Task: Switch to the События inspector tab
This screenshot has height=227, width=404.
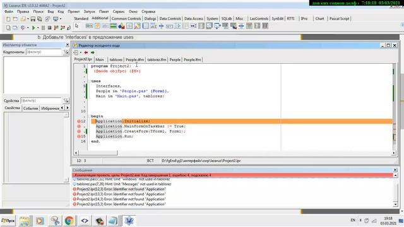Action: pos(31,108)
